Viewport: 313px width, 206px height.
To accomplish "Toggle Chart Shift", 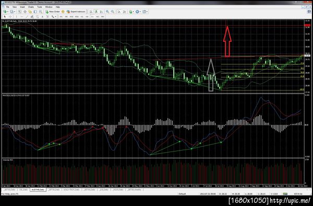I will (x=124, y=12).
